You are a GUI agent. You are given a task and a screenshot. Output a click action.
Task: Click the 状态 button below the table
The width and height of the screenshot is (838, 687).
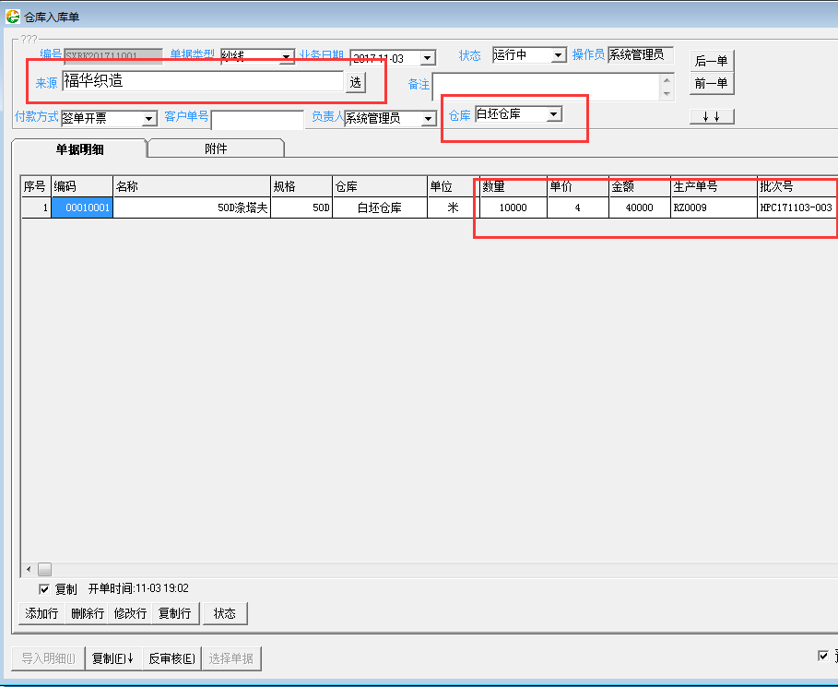pyautogui.click(x=225, y=613)
